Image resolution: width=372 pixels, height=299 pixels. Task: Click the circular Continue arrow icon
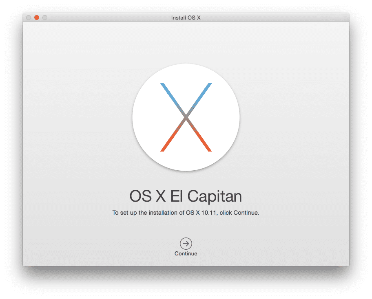pyautogui.click(x=186, y=244)
